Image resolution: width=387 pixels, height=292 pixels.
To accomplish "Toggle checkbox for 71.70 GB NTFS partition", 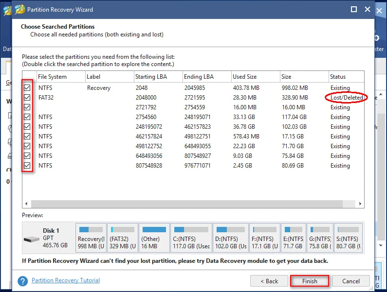I will pos(27,146).
